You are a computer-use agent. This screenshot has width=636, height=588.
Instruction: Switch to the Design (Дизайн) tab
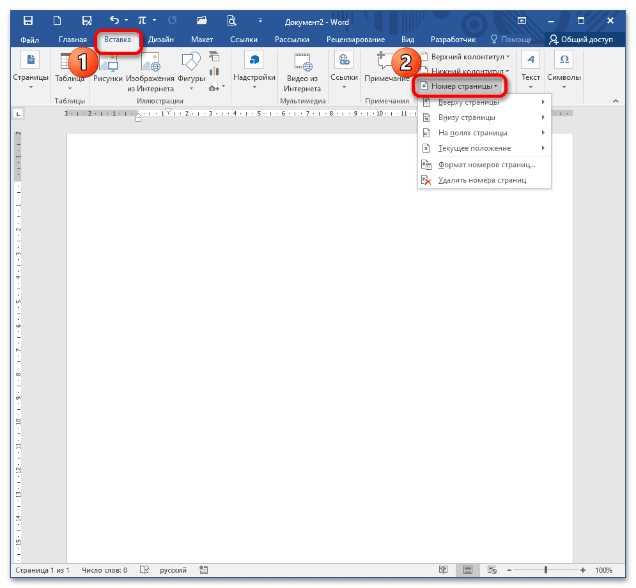point(161,40)
